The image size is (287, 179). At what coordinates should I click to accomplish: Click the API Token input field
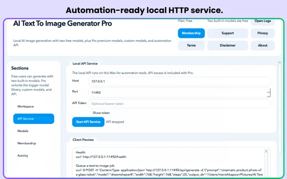[x=179, y=104]
